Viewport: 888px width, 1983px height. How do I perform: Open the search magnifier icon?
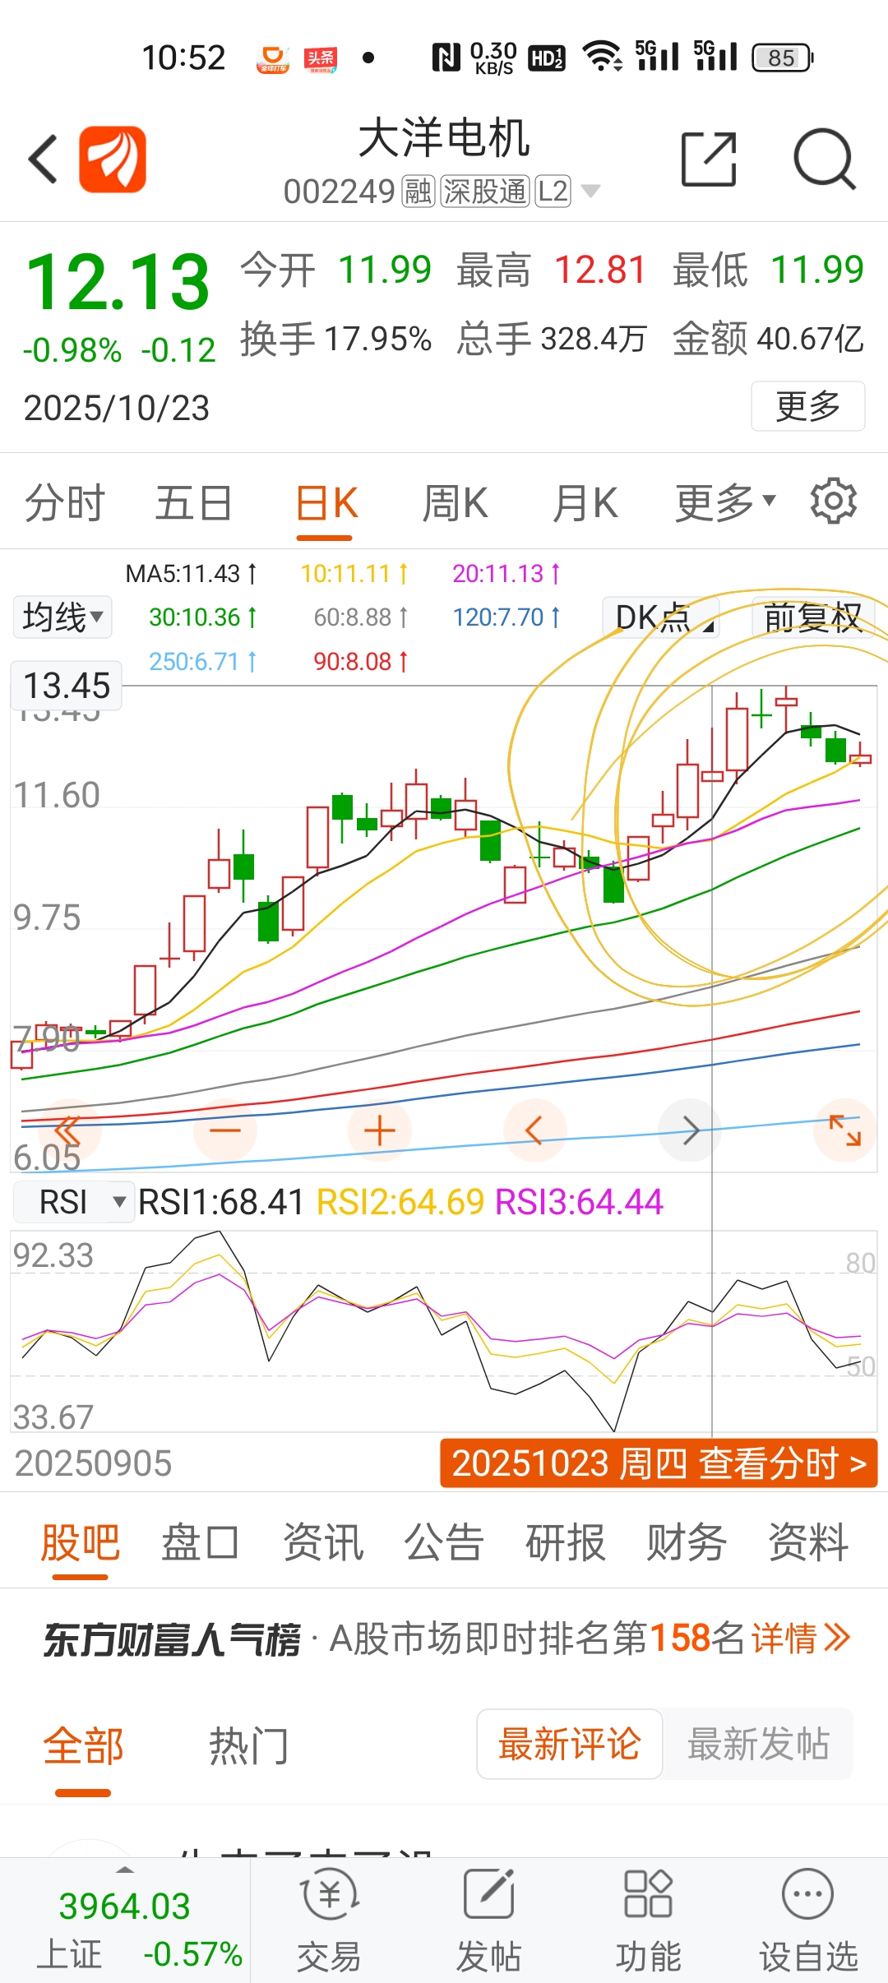pyautogui.click(x=825, y=159)
